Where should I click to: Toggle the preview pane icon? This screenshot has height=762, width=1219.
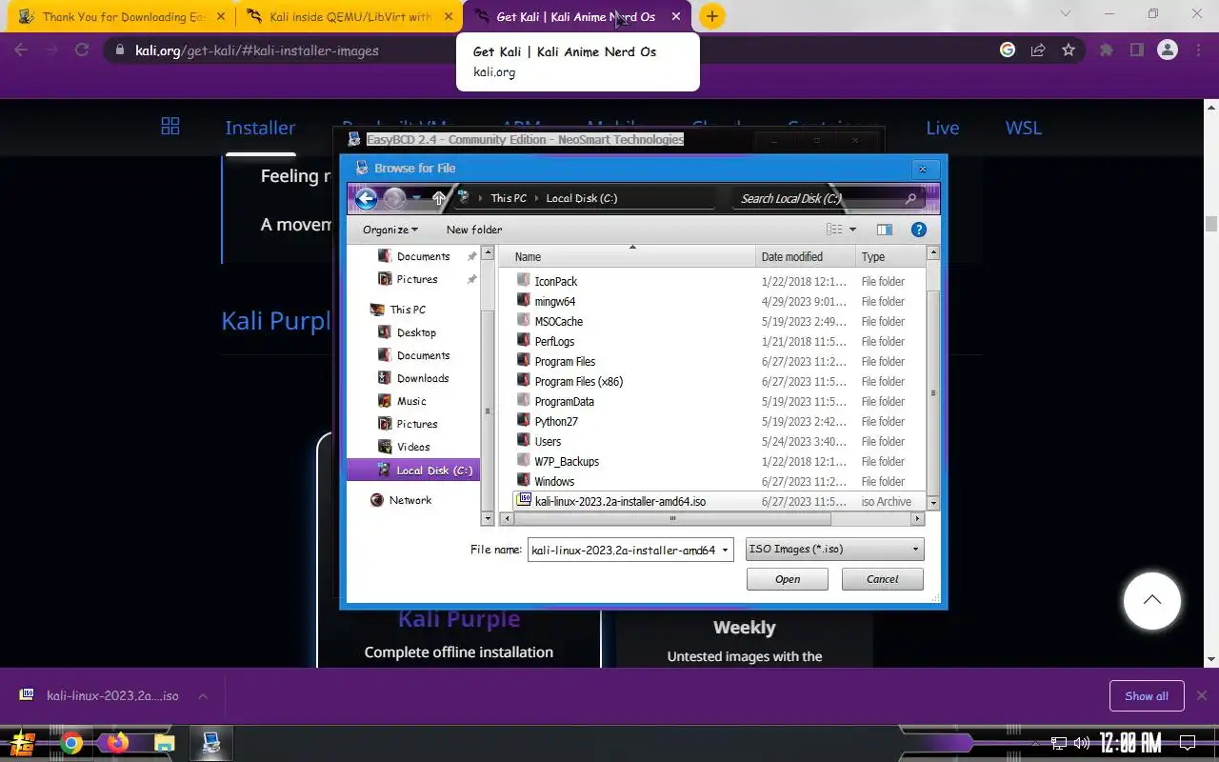click(885, 230)
